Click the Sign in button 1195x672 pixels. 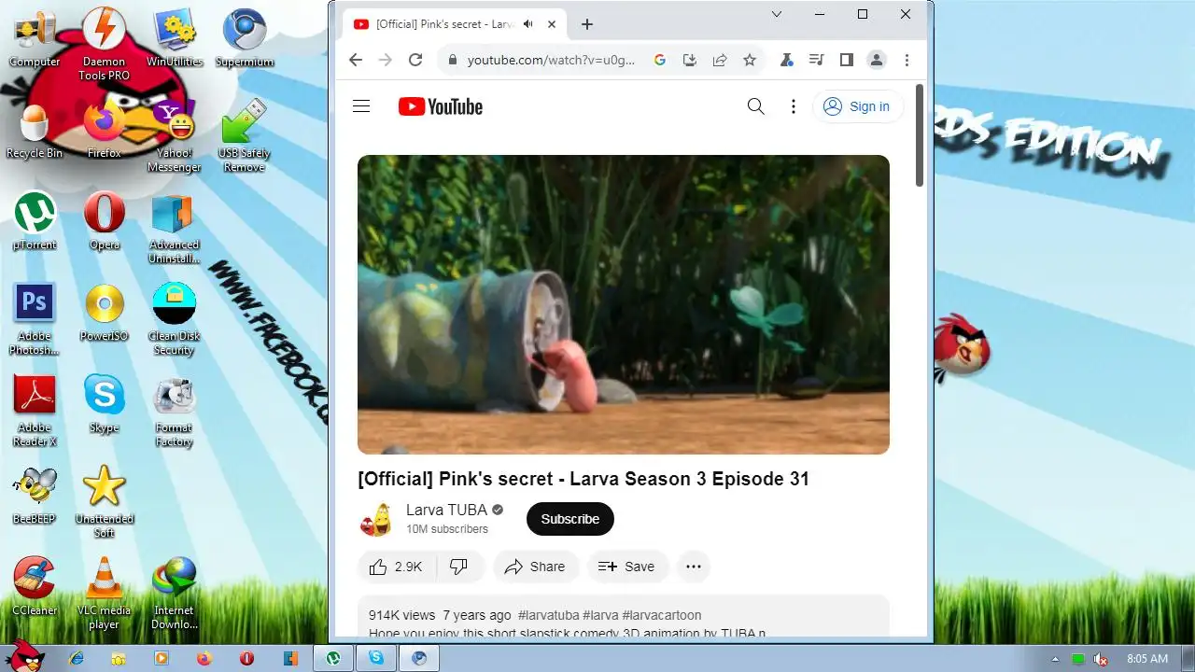(858, 106)
